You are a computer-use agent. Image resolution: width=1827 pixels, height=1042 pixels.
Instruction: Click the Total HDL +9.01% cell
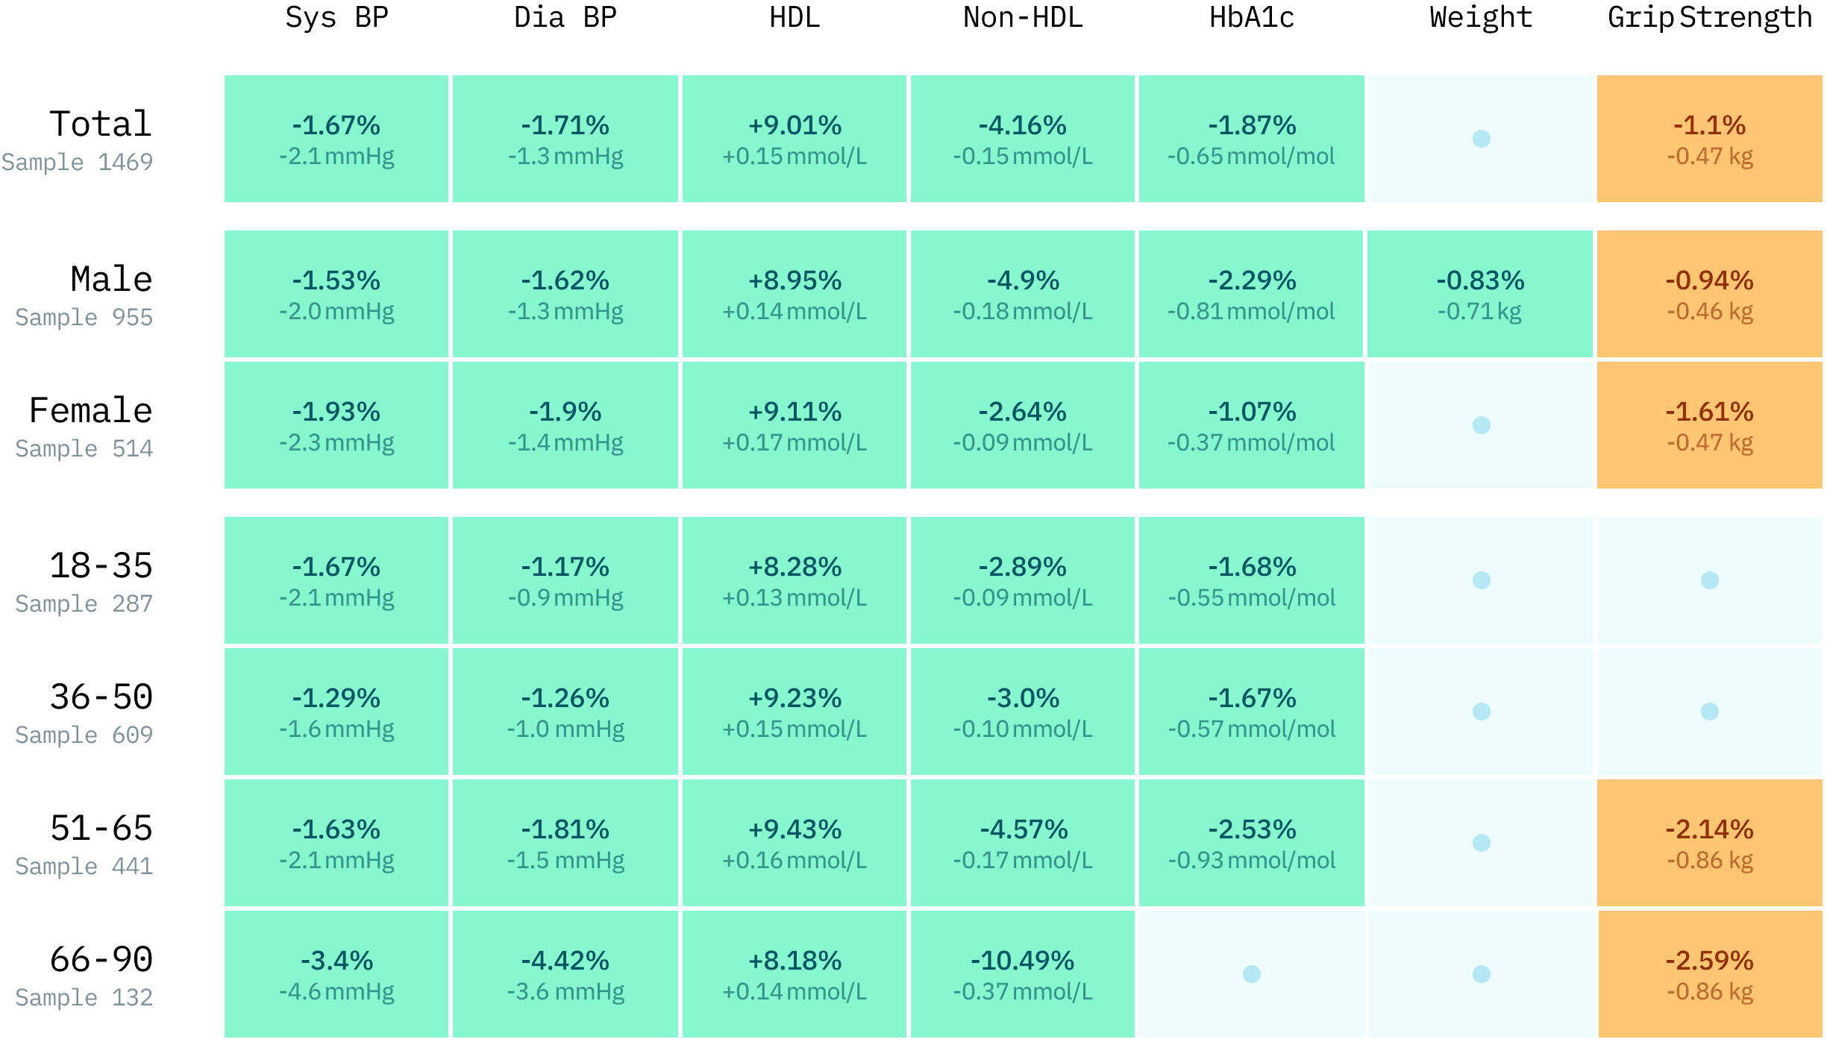[795, 139]
